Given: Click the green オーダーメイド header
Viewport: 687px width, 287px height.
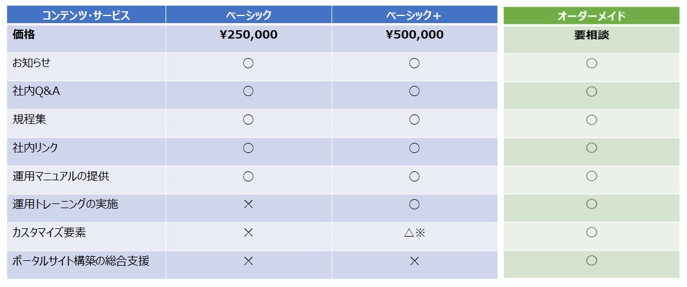Looking at the screenshot, I should [x=591, y=15].
